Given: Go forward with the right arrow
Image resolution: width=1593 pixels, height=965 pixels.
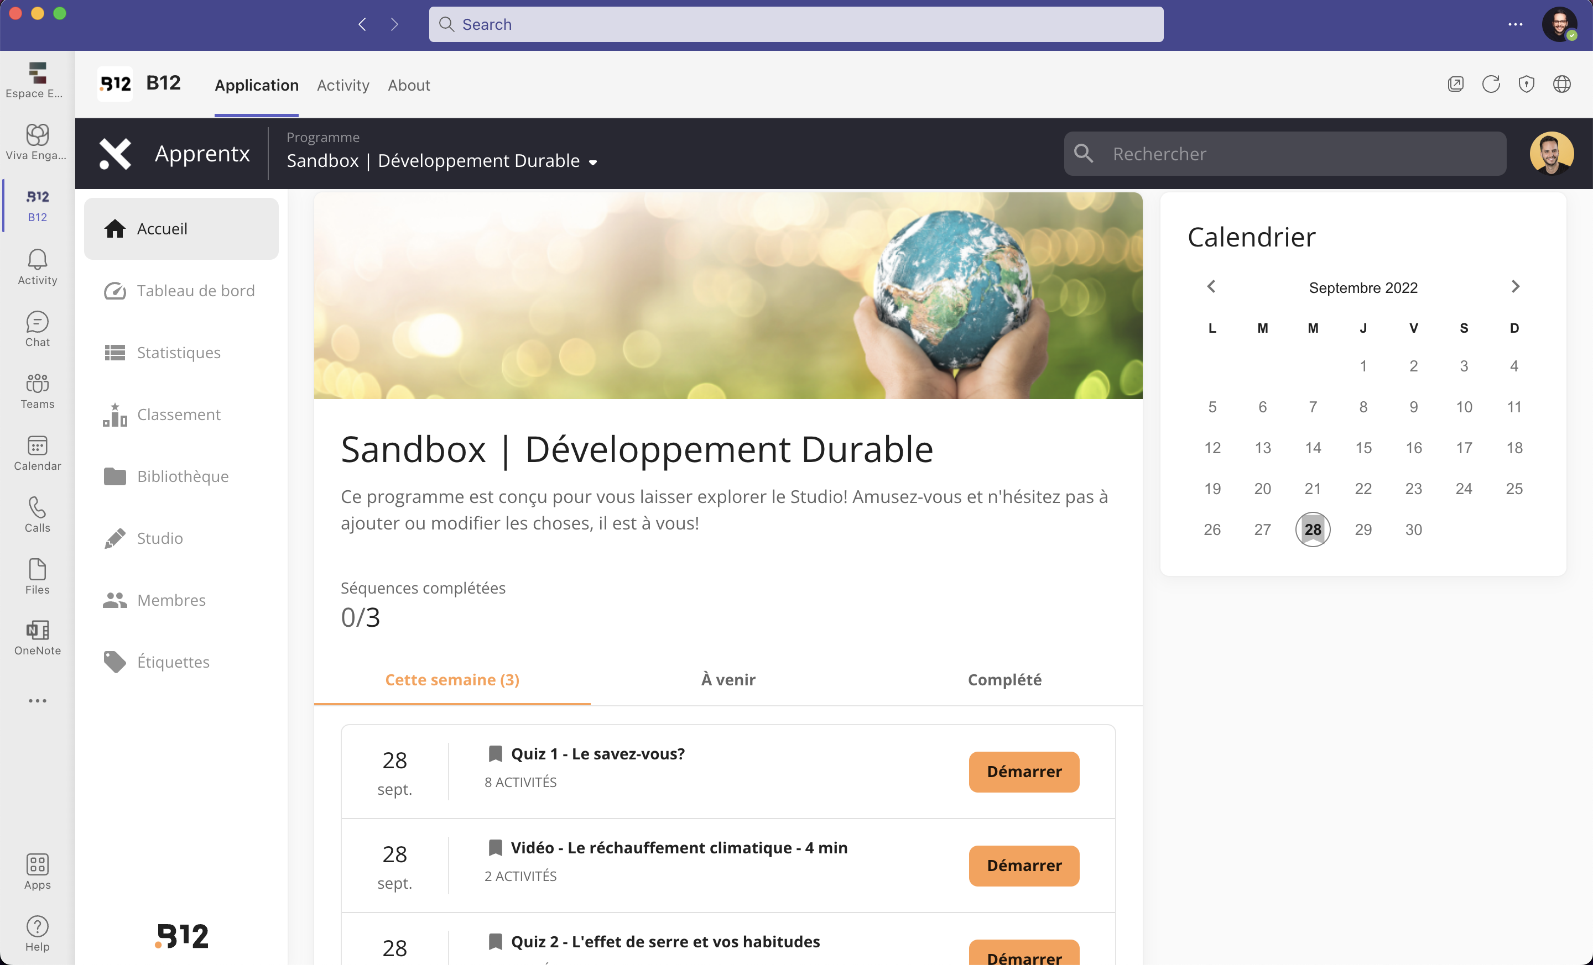Looking at the screenshot, I should pos(394,24).
